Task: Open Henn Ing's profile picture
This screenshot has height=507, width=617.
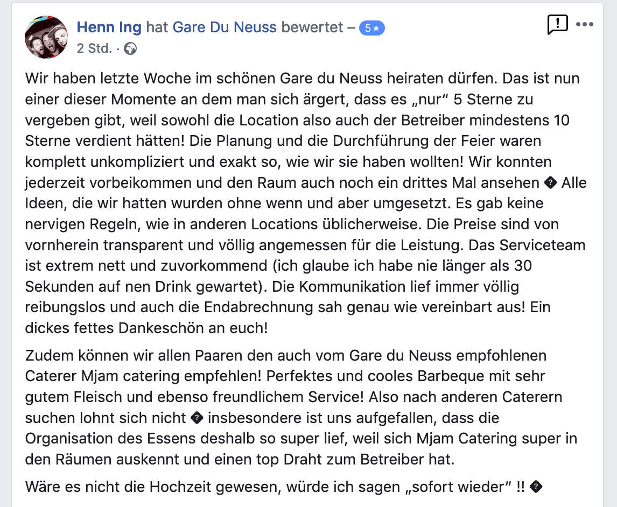Action: pyautogui.click(x=46, y=37)
